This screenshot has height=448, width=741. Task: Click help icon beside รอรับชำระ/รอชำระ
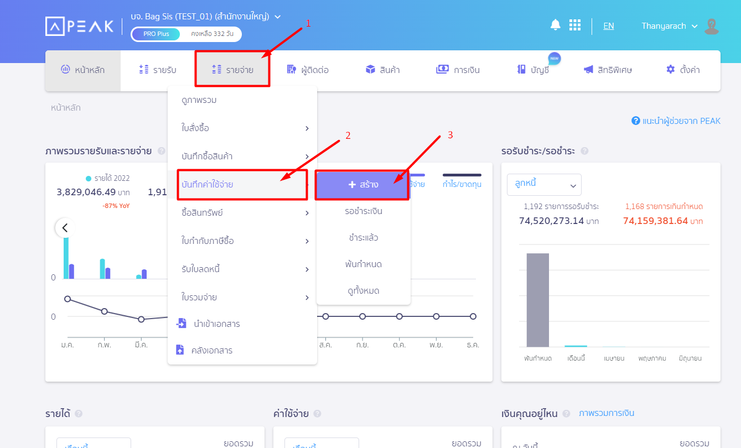click(x=584, y=151)
